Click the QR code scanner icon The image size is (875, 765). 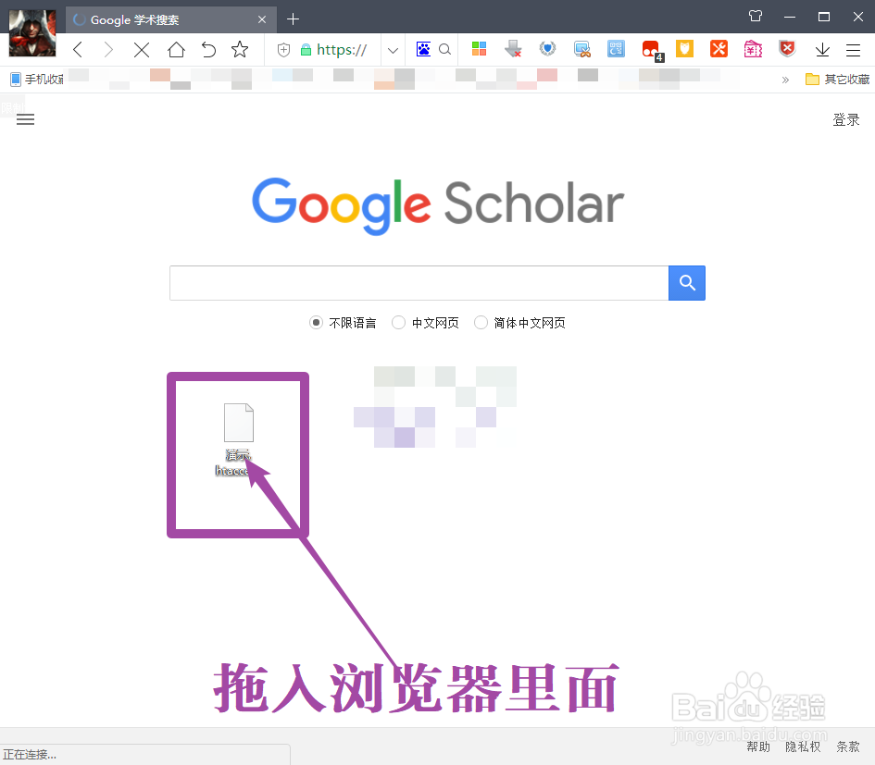pos(616,49)
